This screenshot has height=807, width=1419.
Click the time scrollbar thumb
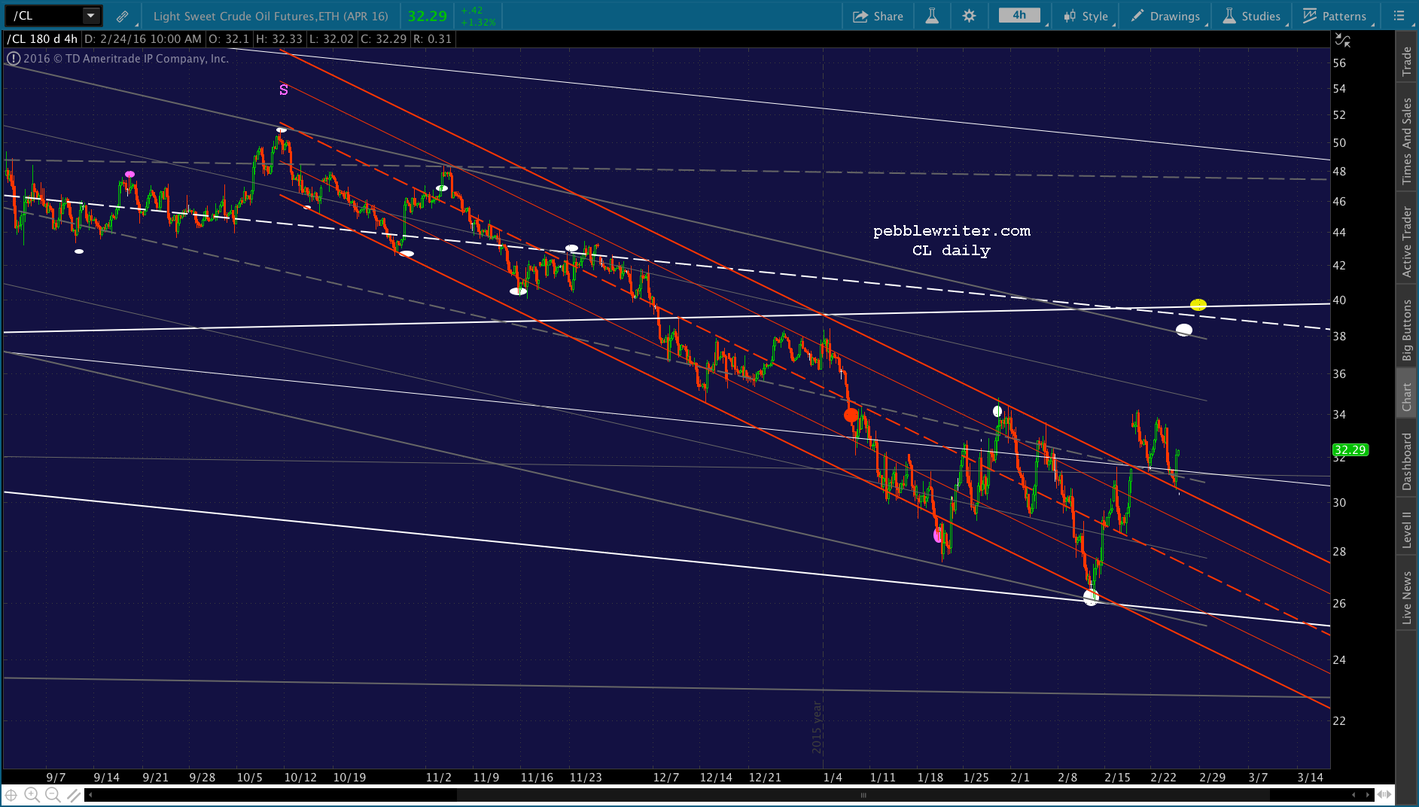click(863, 795)
